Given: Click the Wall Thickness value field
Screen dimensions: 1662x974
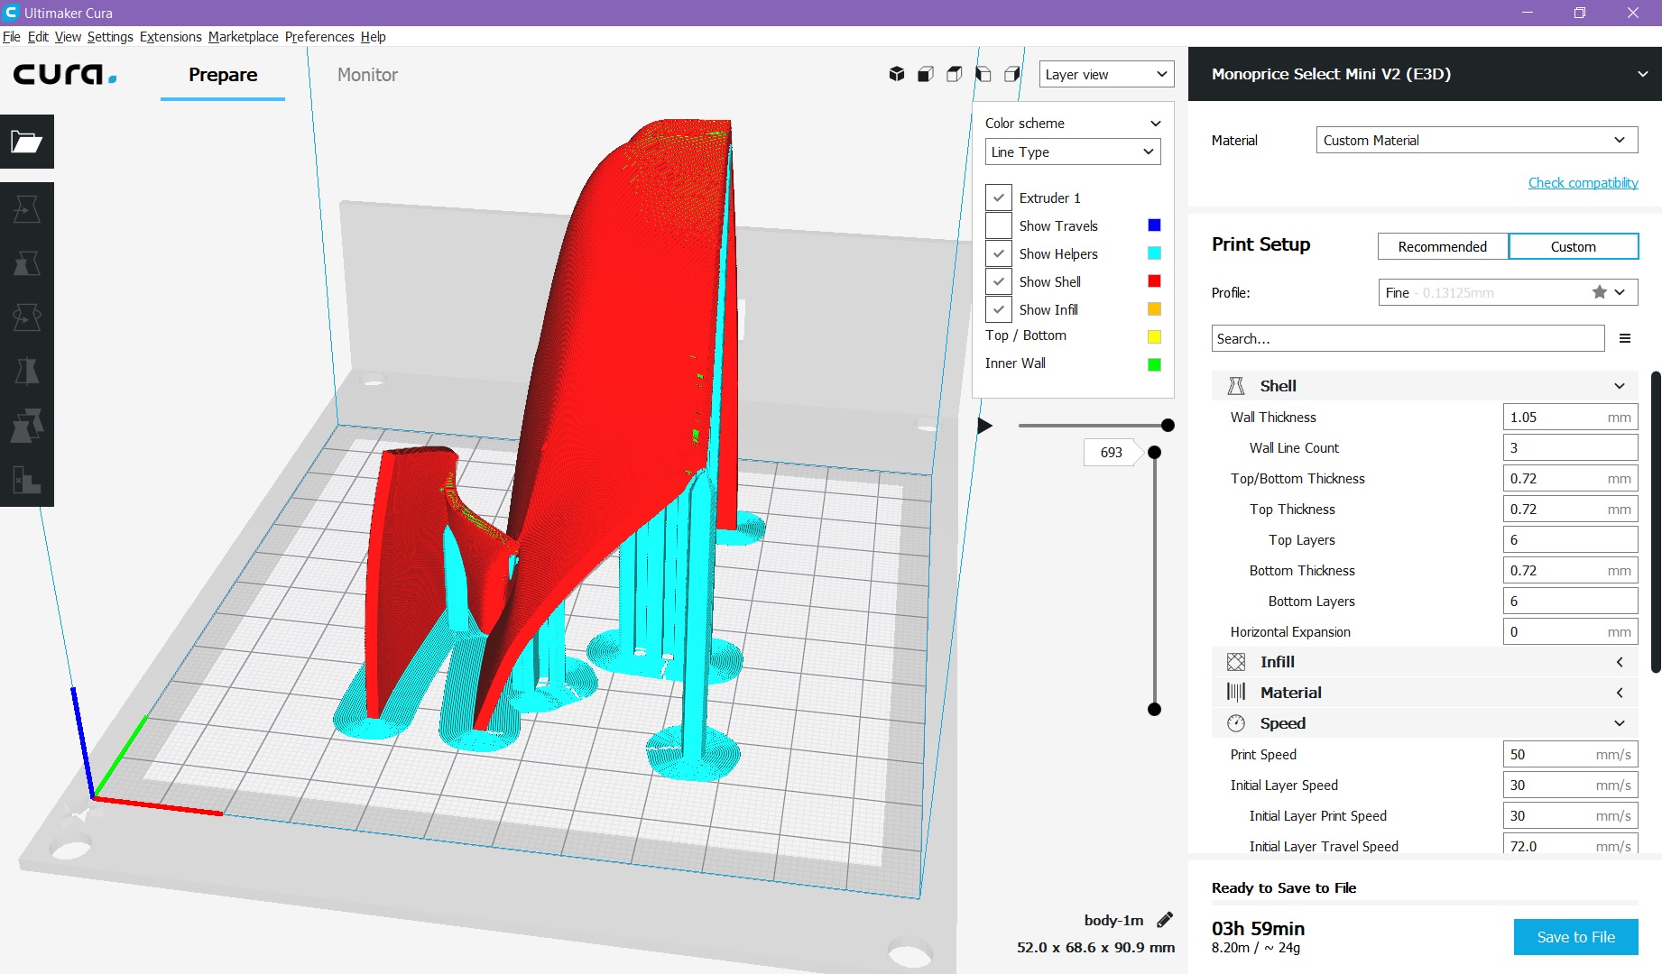Looking at the screenshot, I should click(1570, 417).
